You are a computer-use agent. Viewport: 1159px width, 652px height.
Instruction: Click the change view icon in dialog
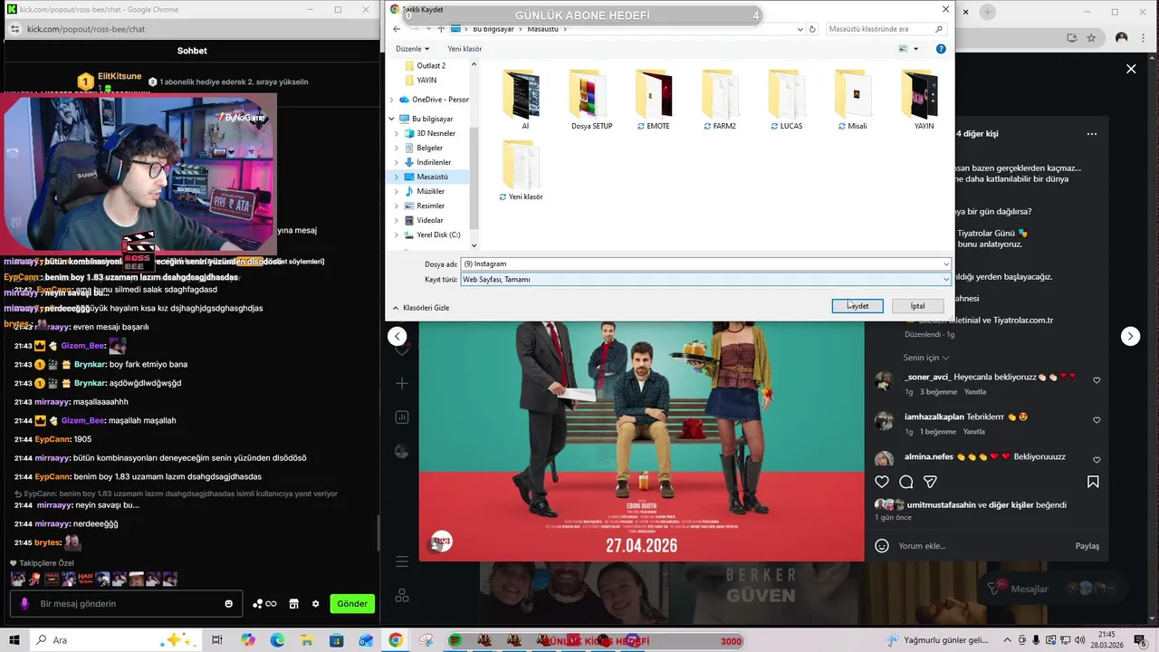click(904, 49)
